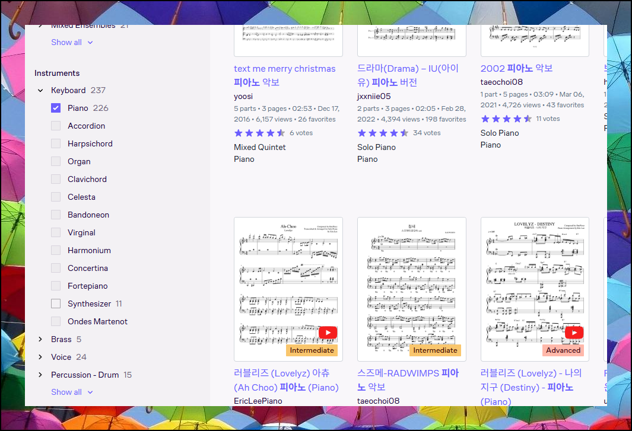632x431 pixels.
Task: Open Ah-Choo sheet music thumbnail
Action: click(288, 289)
